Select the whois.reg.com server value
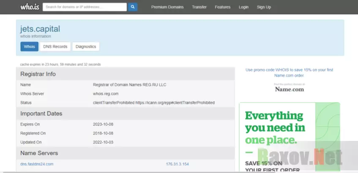The height and width of the screenshot is (173, 358). coord(106,94)
